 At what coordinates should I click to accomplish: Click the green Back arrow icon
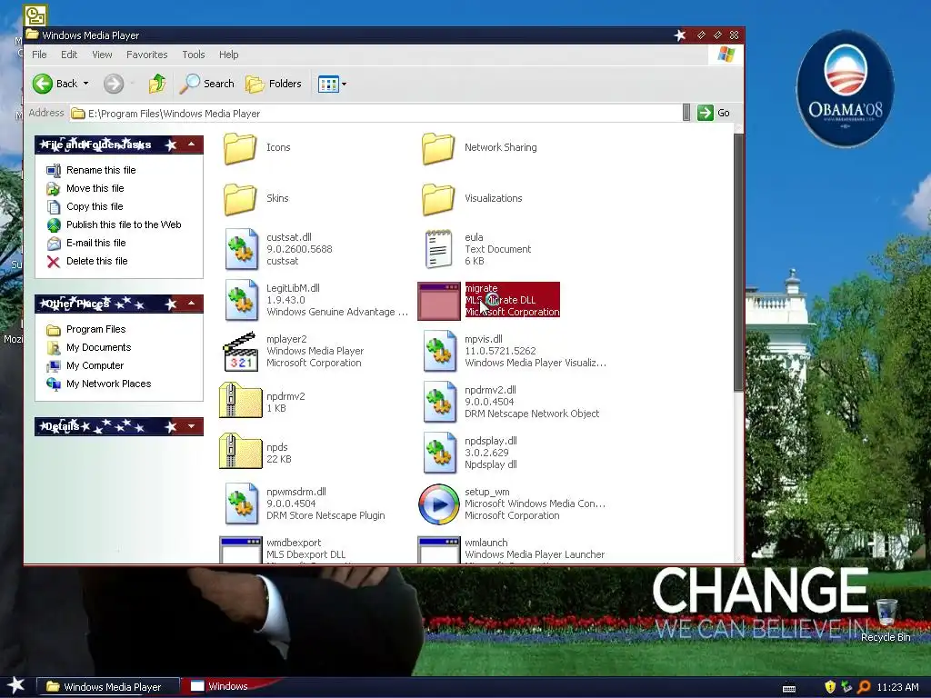tap(43, 84)
